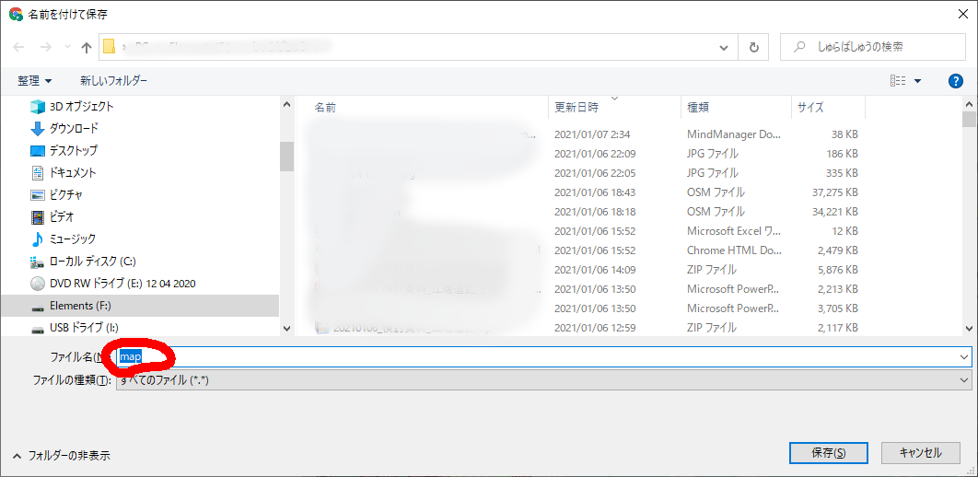The width and height of the screenshot is (978, 477).
Task: Expand the file name history dropdown arrow
Action: click(964, 356)
